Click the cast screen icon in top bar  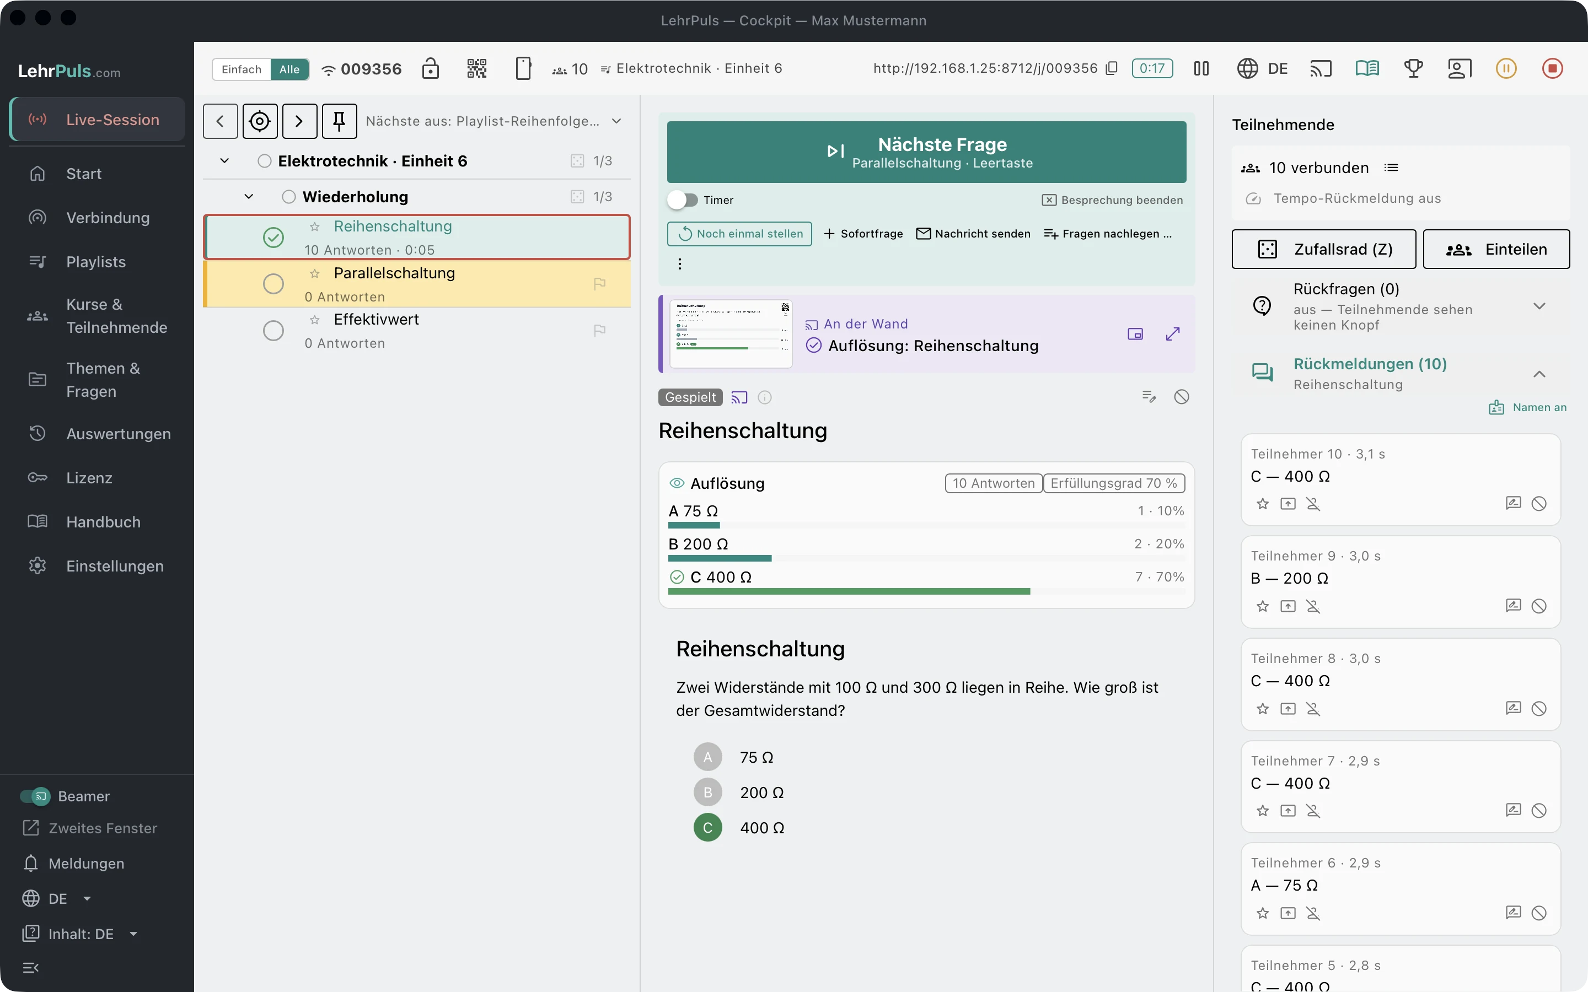coord(1320,68)
